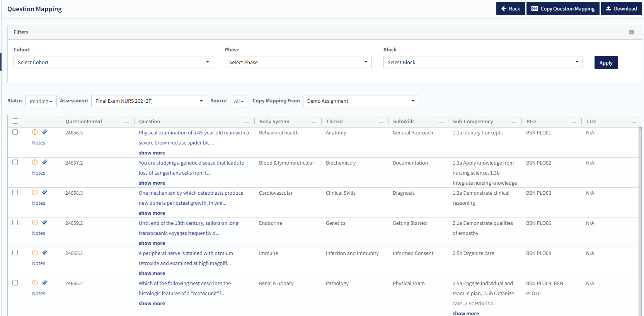Viewport: 644px width, 316px height.
Task: Open the Sub-Competency column menu icon
Action: 514,121
